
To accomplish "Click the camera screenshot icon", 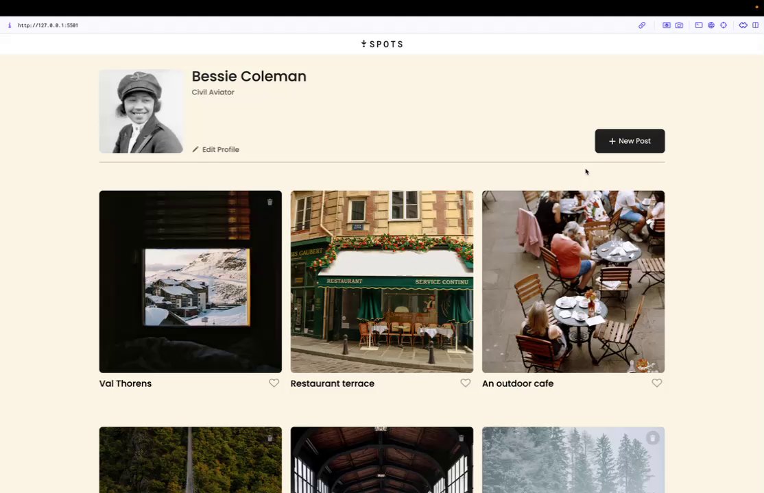I will pyautogui.click(x=679, y=25).
